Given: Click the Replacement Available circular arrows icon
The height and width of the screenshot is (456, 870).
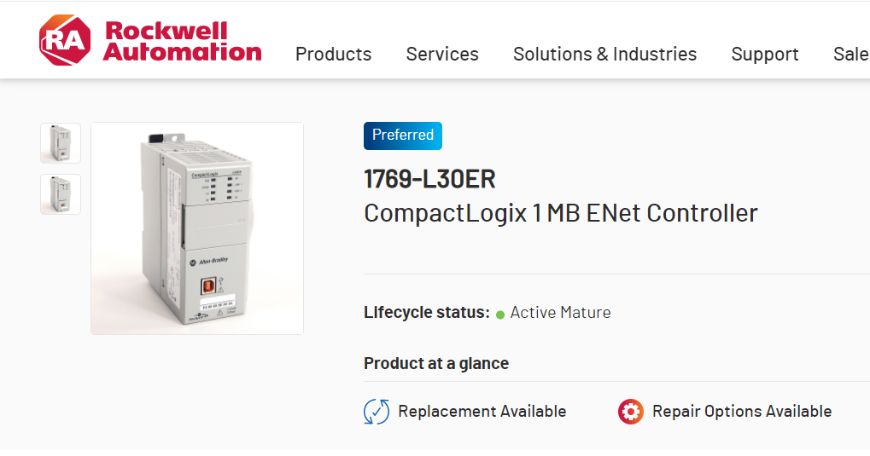Looking at the screenshot, I should click(377, 412).
